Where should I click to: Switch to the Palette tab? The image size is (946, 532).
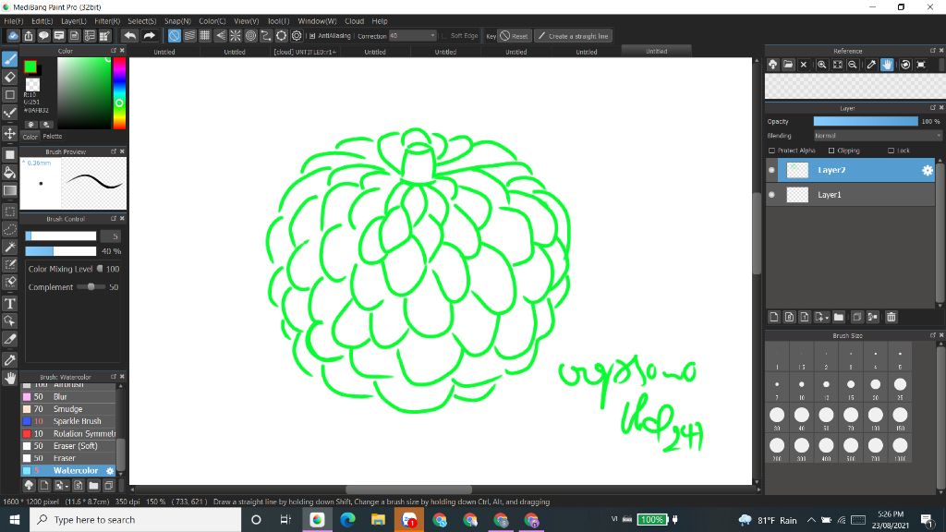click(x=53, y=137)
